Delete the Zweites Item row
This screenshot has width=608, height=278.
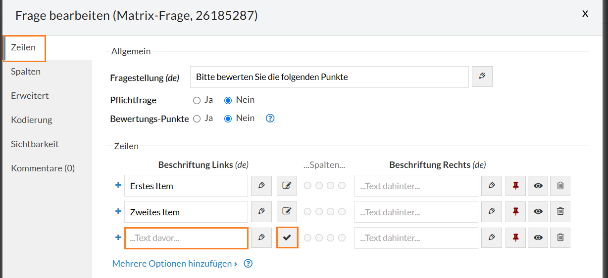[x=560, y=211]
